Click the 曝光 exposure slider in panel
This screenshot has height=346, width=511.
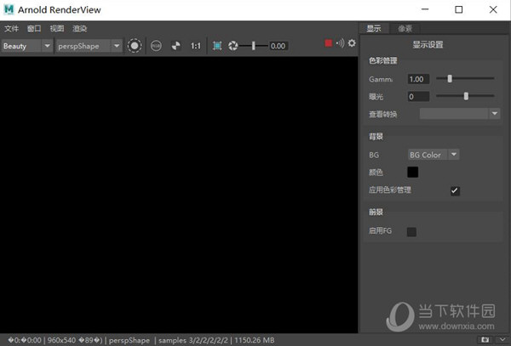pos(465,96)
